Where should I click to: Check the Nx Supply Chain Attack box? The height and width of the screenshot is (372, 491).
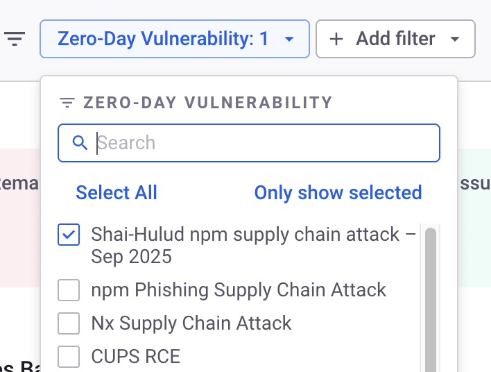coord(69,323)
